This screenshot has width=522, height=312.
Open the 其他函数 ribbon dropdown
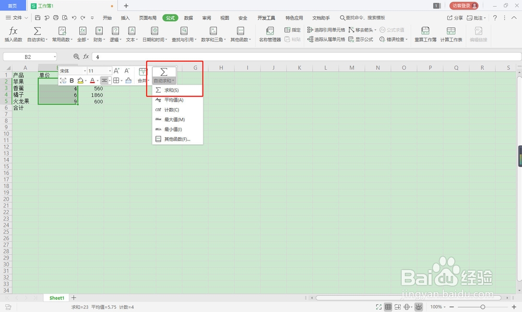click(241, 34)
